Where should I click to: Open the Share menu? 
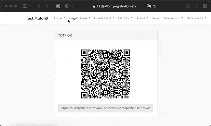pos(188,6)
